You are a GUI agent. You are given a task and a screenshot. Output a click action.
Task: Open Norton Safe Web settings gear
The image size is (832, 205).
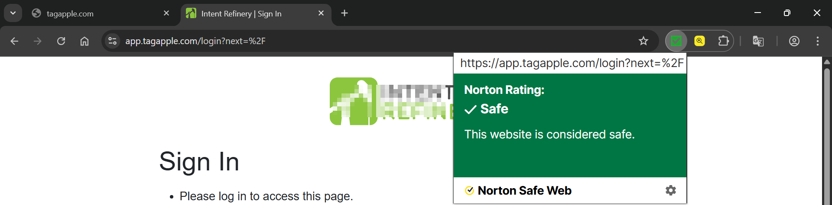pos(670,190)
